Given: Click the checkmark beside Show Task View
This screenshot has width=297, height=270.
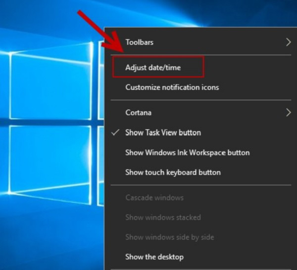Looking at the screenshot, I should pos(115,133).
